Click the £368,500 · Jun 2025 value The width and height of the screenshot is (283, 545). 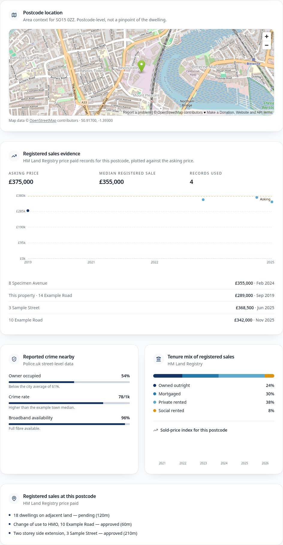click(x=255, y=308)
